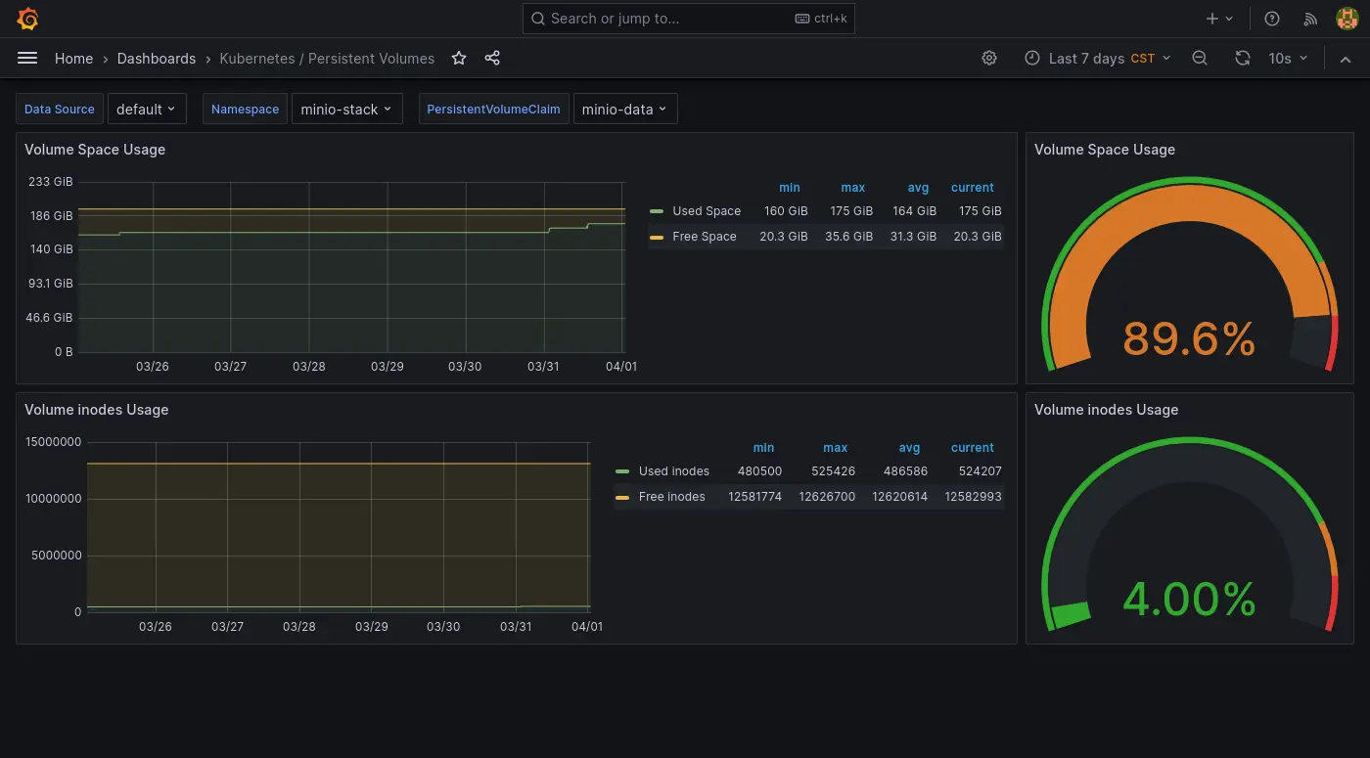Go to Home breadcrumb

click(x=73, y=59)
